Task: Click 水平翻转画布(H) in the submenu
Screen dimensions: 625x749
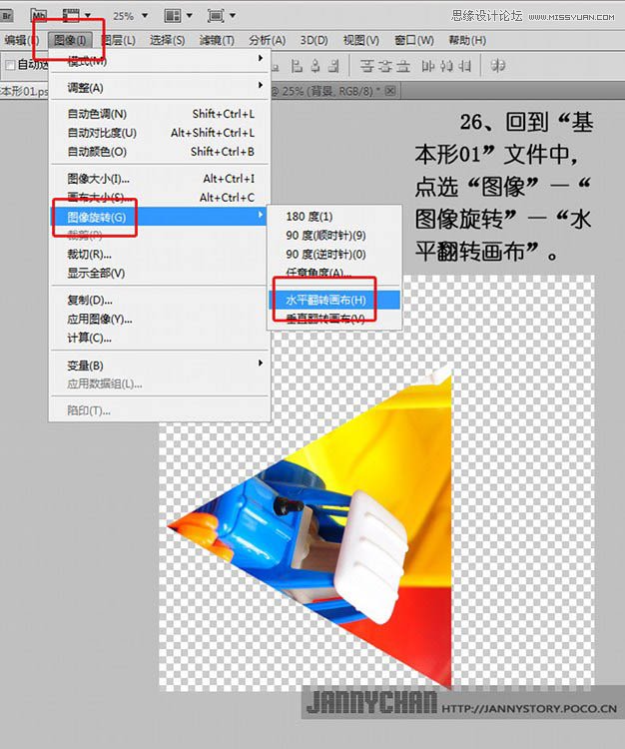Action: (x=334, y=300)
